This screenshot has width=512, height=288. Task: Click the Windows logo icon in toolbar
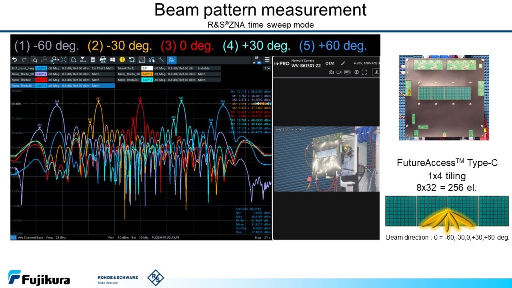click(x=112, y=60)
